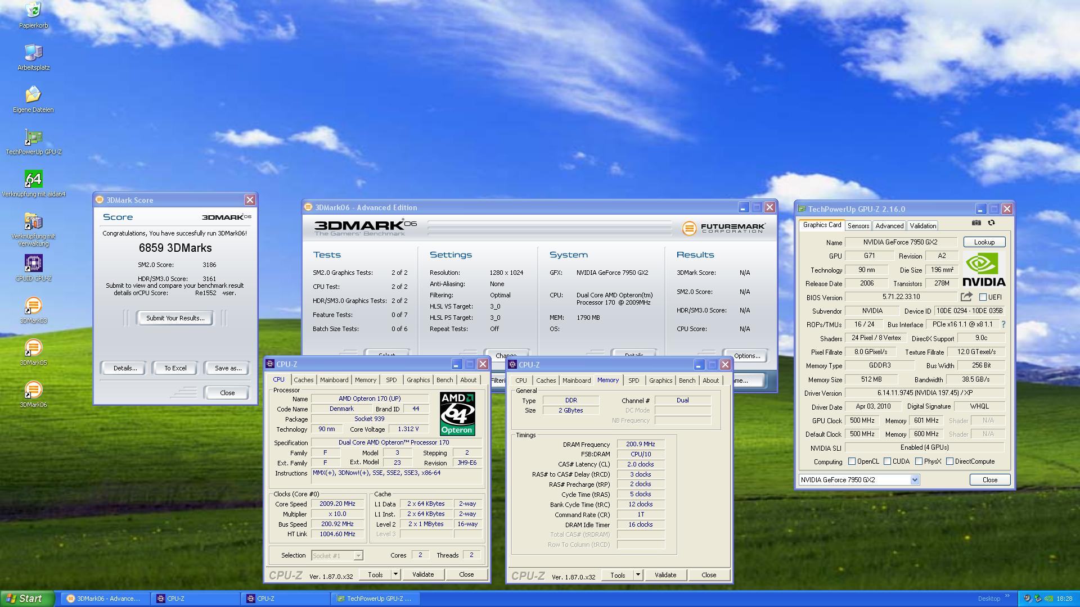This screenshot has width=1080, height=607.
Task: Open the Caches tab in the left CPU-Z window
Action: click(x=303, y=380)
